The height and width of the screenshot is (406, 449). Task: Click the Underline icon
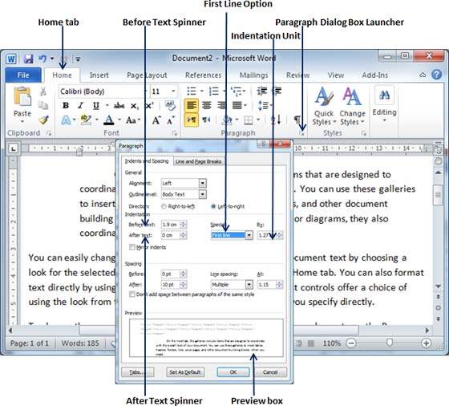pos(96,105)
